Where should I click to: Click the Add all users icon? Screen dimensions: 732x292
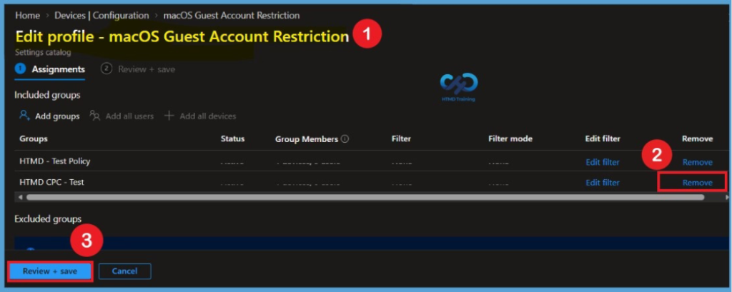(x=95, y=116)
